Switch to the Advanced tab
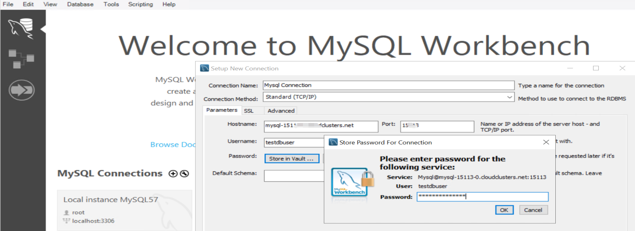The height and width of the screenshot is (231, 635). (x=281, y=111)
